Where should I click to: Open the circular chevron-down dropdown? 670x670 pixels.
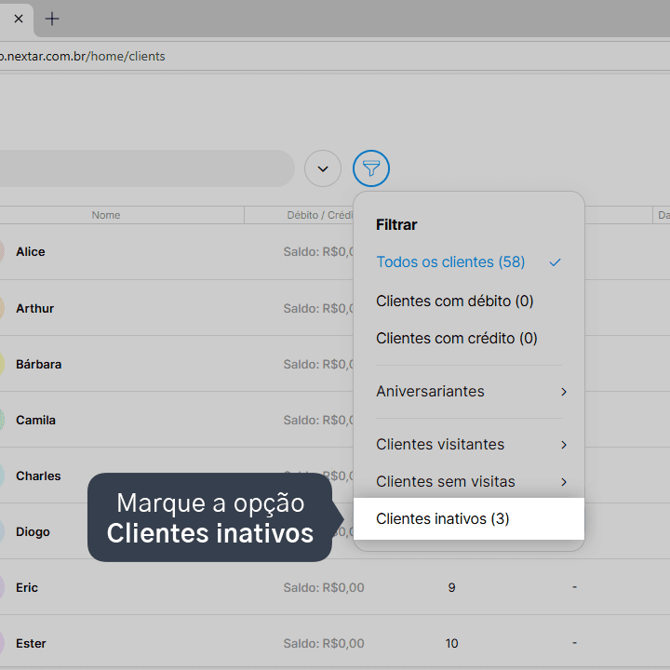[x=323, y=168]
